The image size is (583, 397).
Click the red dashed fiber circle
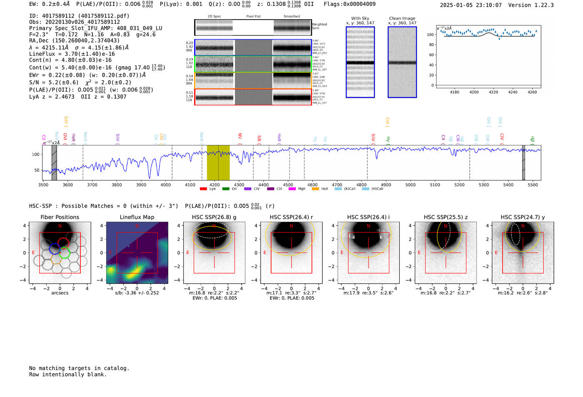click(63, 244)
